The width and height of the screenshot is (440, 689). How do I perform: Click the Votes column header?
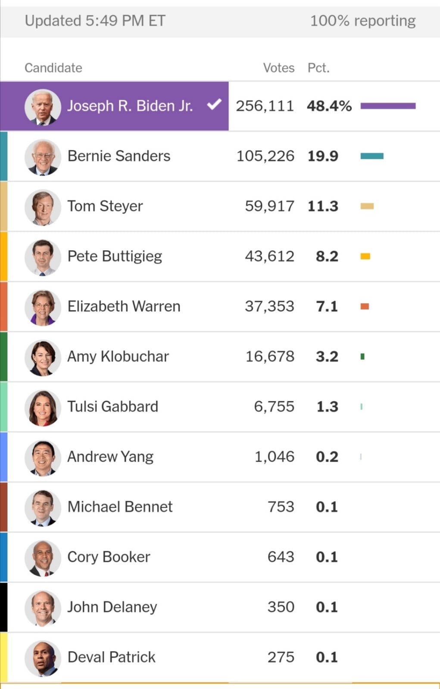click(x=279, y=68)
